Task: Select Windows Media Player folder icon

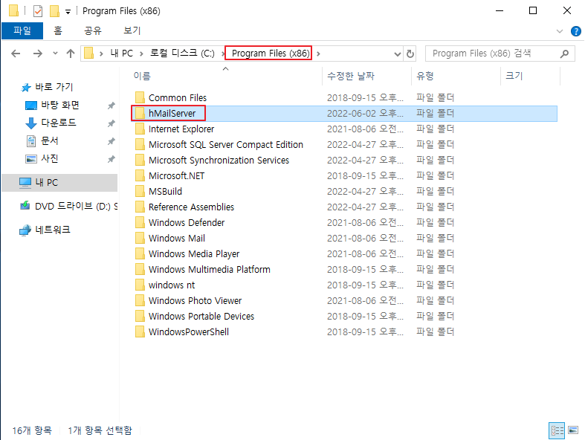Action: tap(140, 253)
